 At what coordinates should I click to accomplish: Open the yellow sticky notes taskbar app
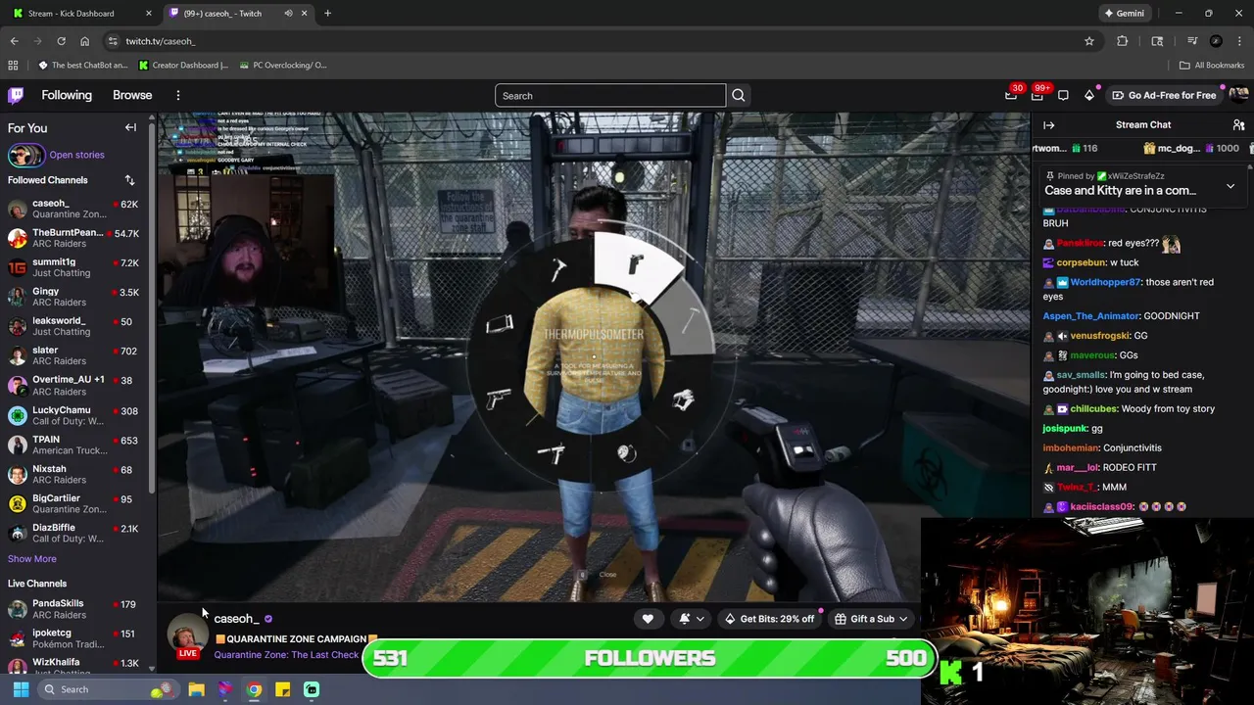tap(282, 689)
